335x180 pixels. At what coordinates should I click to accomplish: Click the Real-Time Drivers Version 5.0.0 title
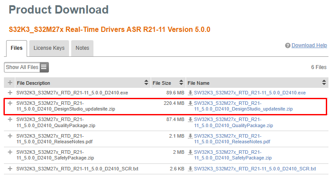coord(110,29)
